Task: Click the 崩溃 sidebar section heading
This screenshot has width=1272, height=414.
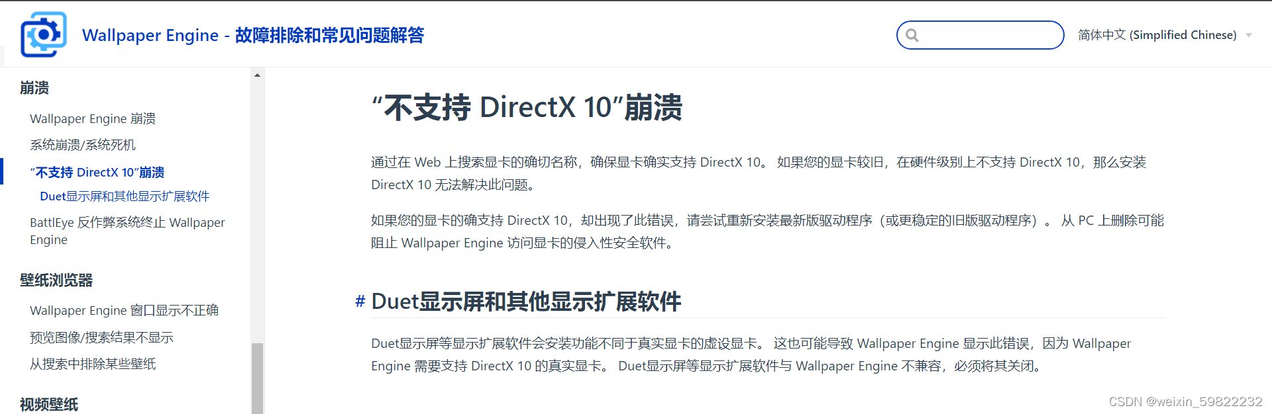Action: 34,88
